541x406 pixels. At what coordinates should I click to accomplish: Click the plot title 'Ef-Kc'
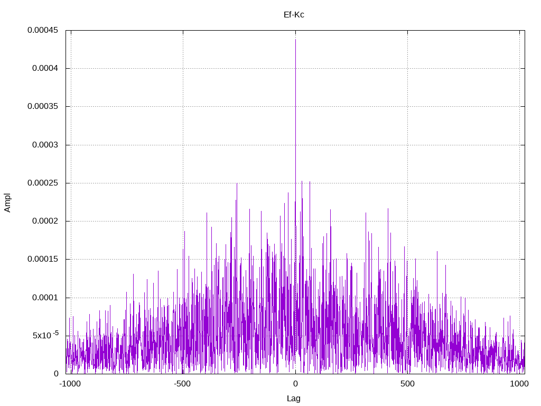point(294,15)
